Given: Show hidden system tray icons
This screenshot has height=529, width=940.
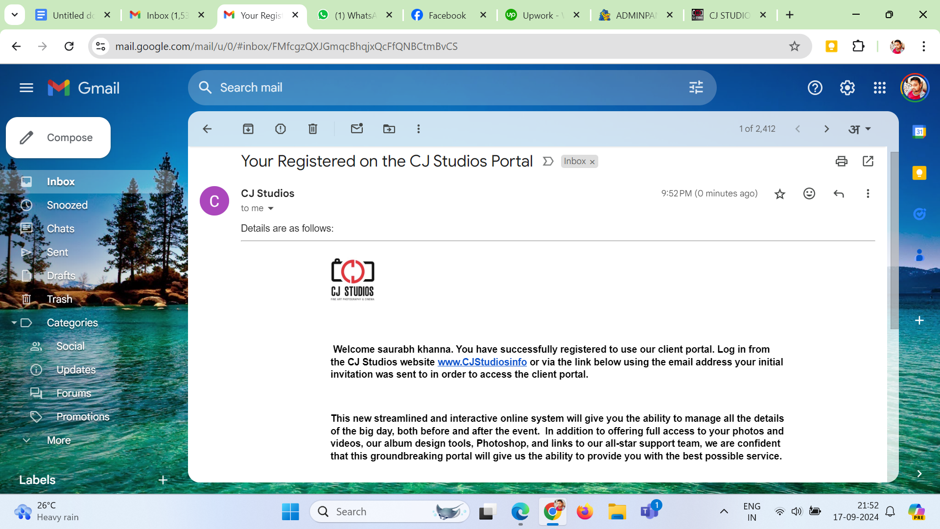Looking at the screenshot, I should (724, 512).
